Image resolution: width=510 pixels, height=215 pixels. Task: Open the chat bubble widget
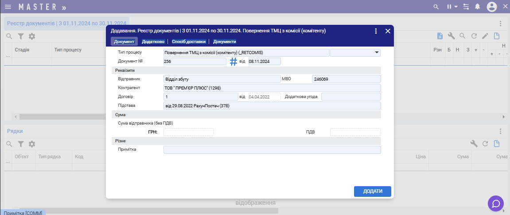click(x=496, y=203)
